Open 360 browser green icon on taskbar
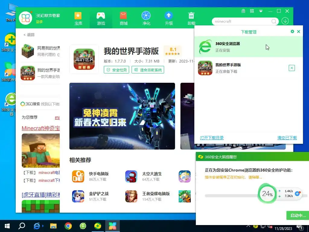Viewport: 309px width, 232px height. [83, 226]
